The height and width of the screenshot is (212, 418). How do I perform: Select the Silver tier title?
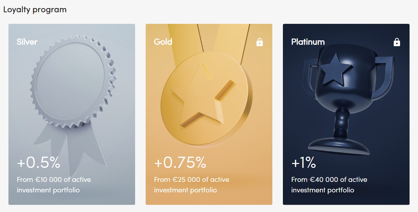27,42
